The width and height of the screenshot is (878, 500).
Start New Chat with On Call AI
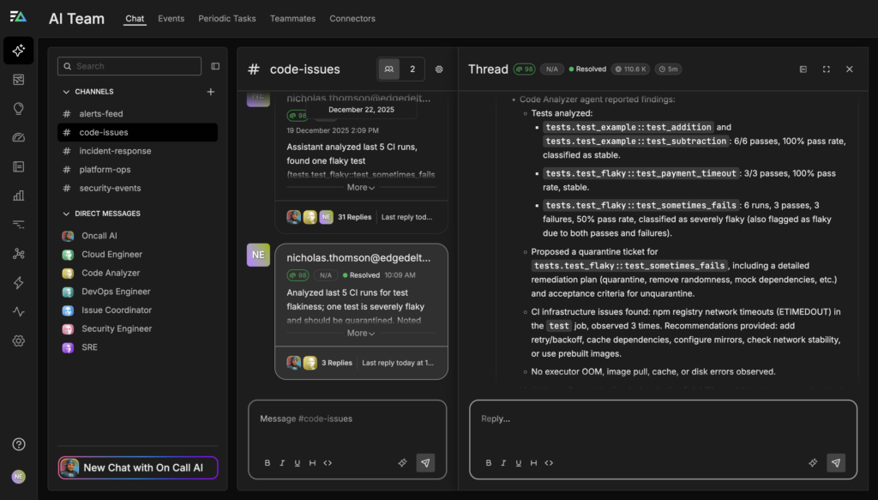(x=138, y=467)
